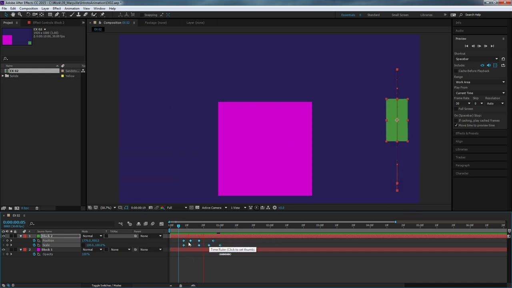
Task: Select the Clone Stamp tool
Action: point(79,14)
